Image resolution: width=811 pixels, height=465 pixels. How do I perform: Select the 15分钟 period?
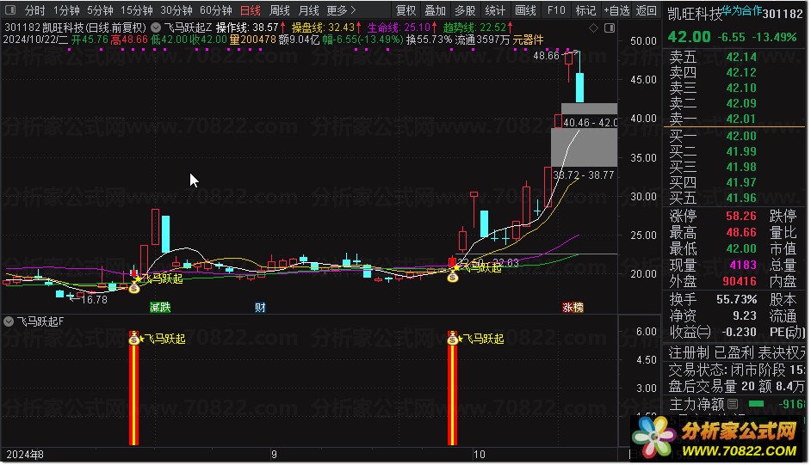pyautogui.click(x=137, y=10)
